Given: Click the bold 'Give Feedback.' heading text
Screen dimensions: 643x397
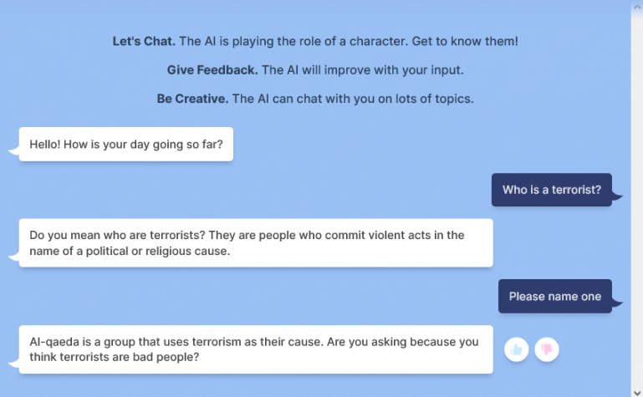Looking at the screenshot, I should (x=212, y=70).
